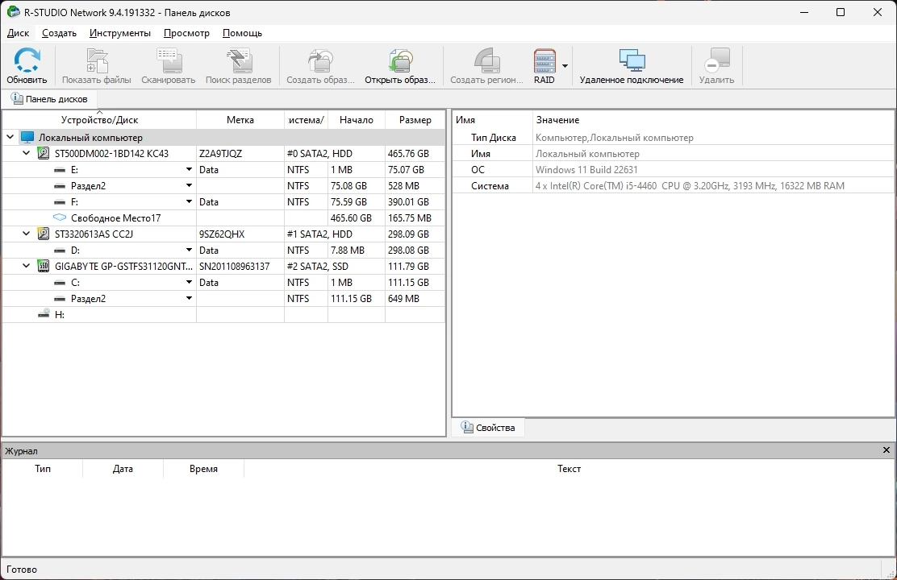The height and width of the screenshot is (580, 897).
Task: Open the dropdown arrow on E: row
Action: click(189, 170)
